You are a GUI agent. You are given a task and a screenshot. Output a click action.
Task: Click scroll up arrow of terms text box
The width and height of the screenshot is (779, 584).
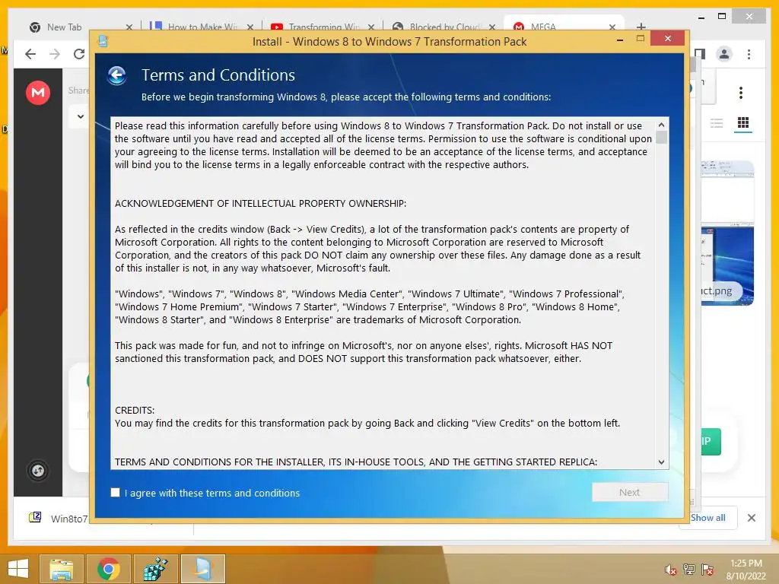(661, 125)
